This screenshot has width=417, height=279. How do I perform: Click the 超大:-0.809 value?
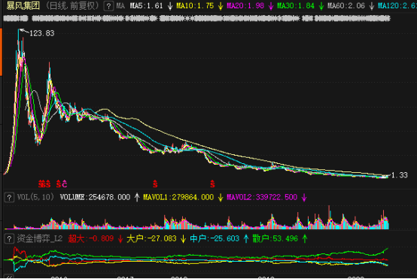(x=91, y=238)
